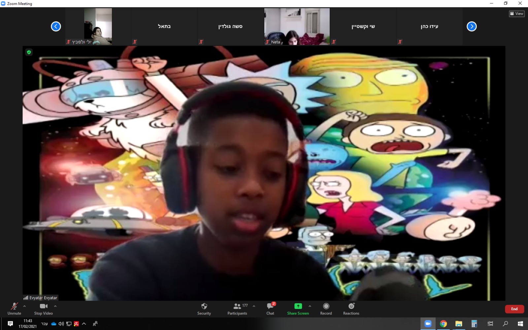The height and width of the screenshot is (330, 528).
Task: Click the muted mic icon on בתאל tile
Action: click(135, 42)
